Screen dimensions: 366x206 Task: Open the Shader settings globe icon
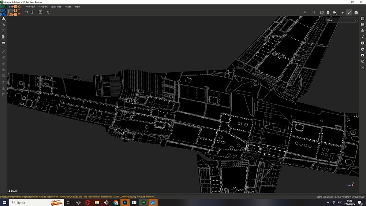point(362,49)
